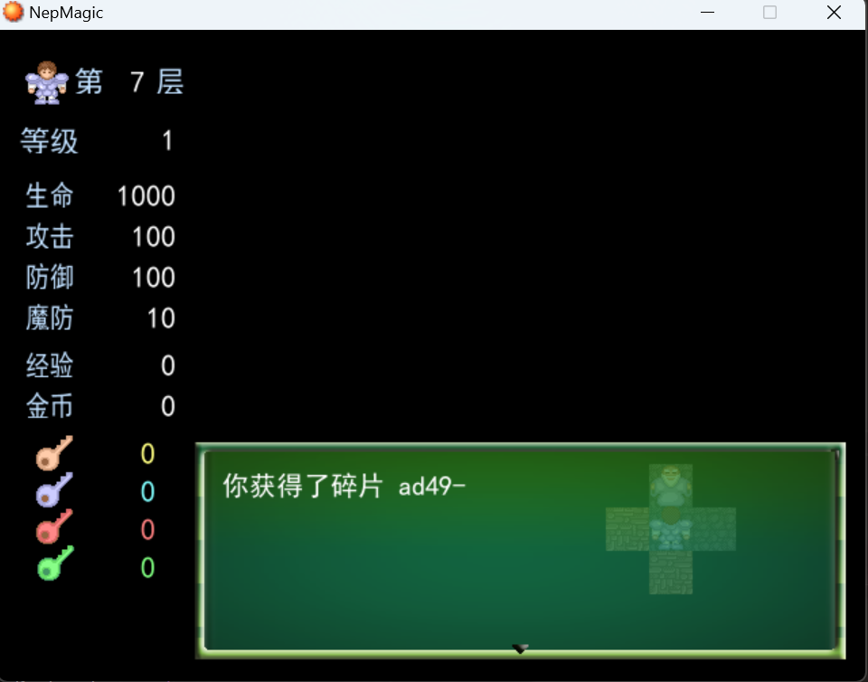Click the blue key icon
Viewport: 868px width, 682px height.
click(x=54, y=490)
